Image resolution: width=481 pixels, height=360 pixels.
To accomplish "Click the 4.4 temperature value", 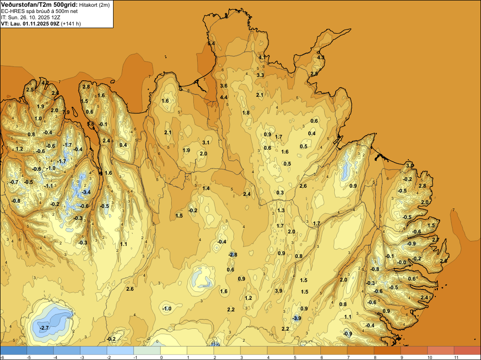I will pos(224,97).
